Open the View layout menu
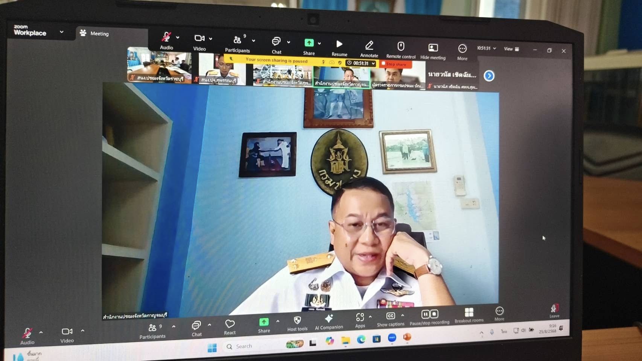642x361 pixels. tap(511, 49)
